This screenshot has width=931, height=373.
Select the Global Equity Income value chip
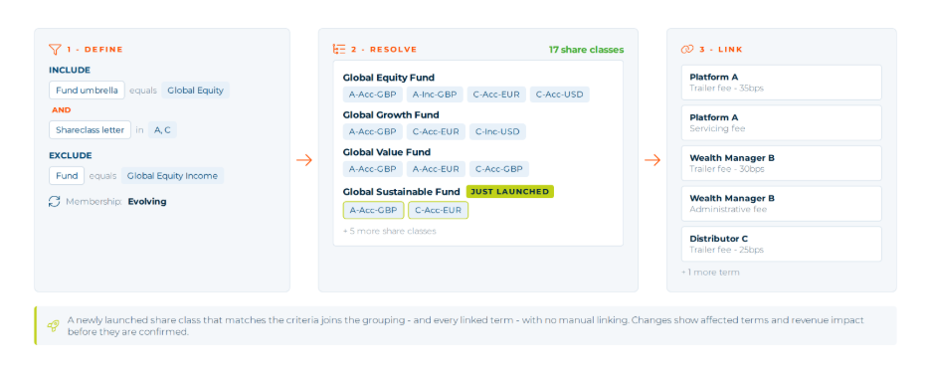172,176
